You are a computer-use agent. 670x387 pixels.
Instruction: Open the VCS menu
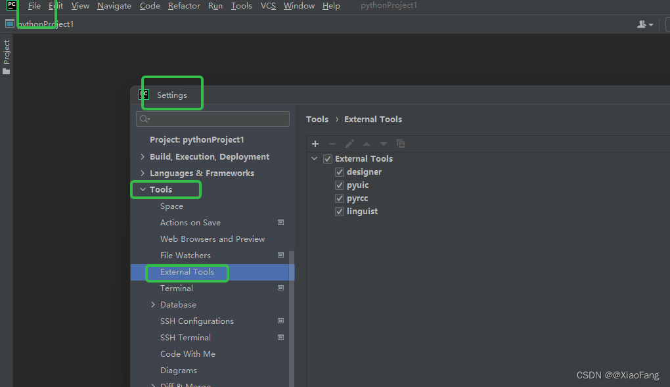[269, 6]
